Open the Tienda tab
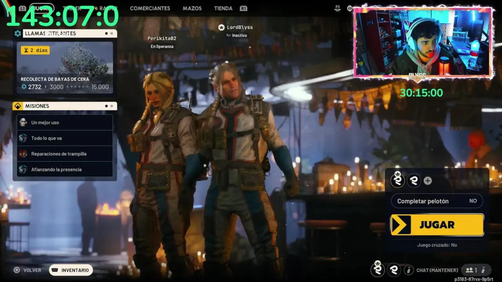 [x=223, y=8]
